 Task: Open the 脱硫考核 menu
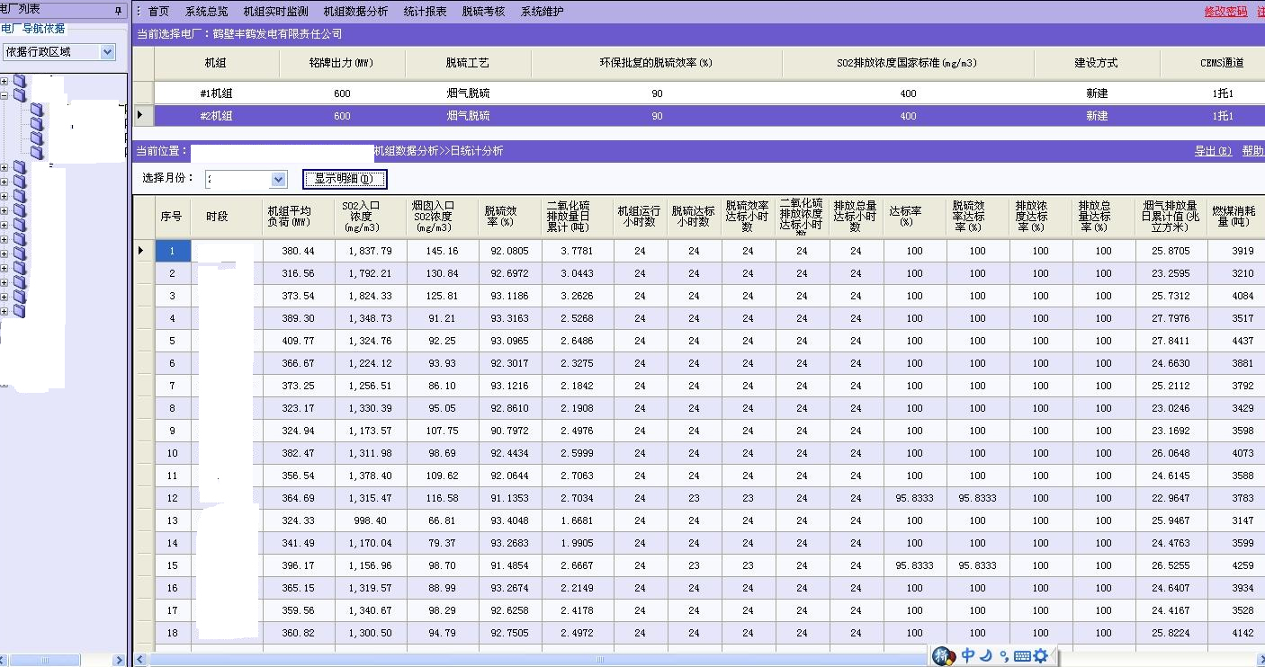pos(483,12)
